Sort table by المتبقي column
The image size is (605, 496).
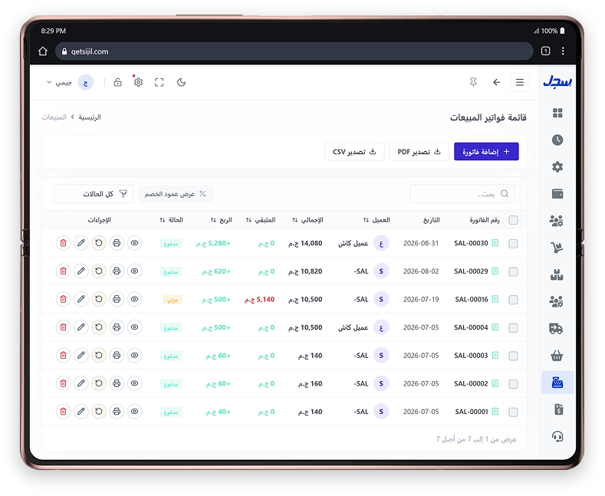click(x=261, y=220)
